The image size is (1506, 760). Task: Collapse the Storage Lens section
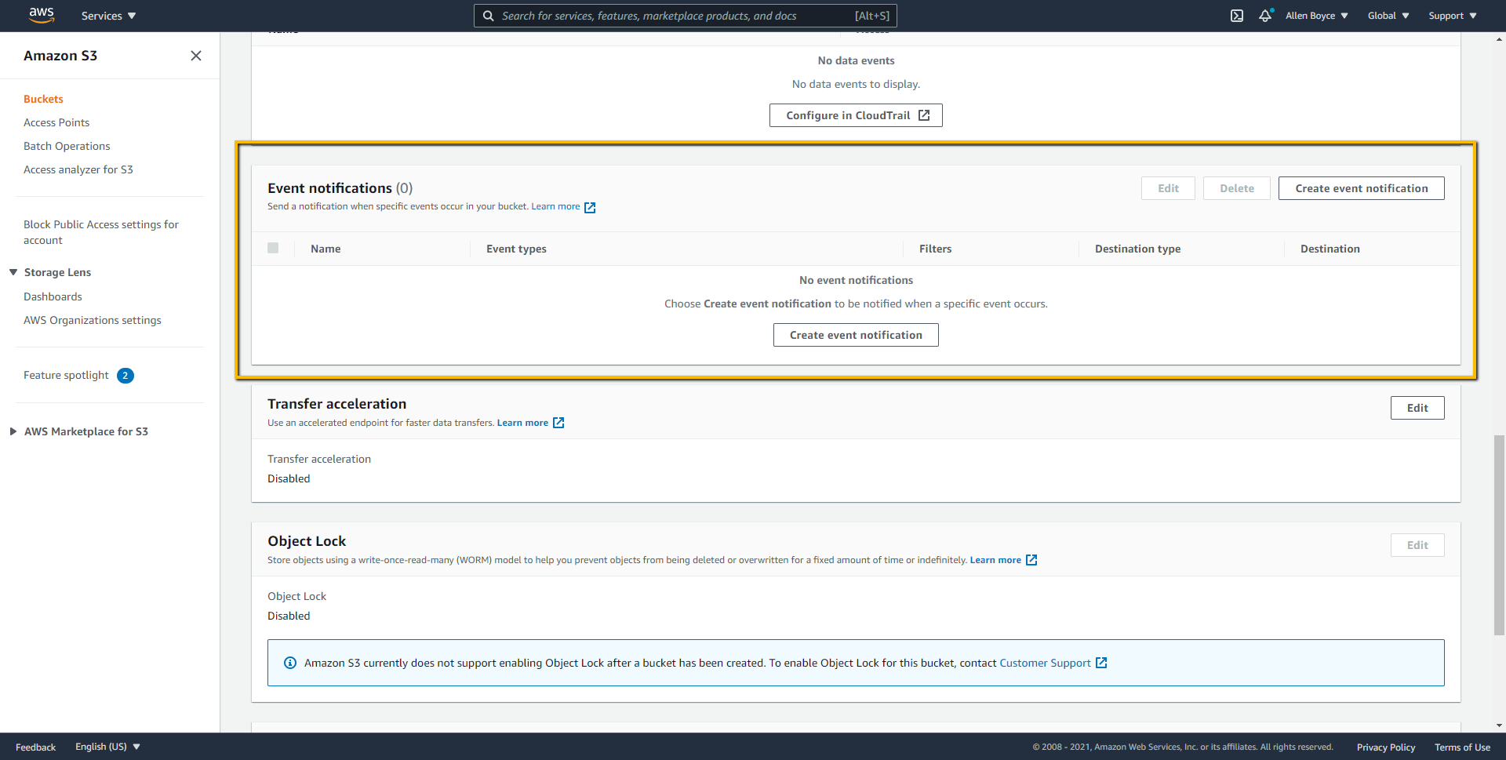tap(13, 272)
